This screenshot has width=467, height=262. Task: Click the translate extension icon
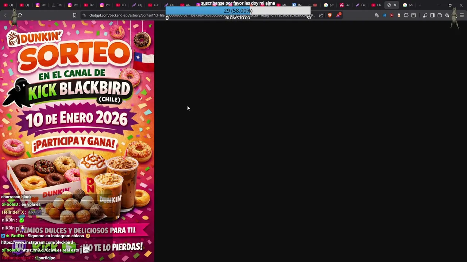(377, 15)
